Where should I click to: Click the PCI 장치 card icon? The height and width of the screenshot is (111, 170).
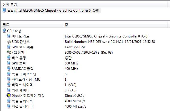pos(9,52)
